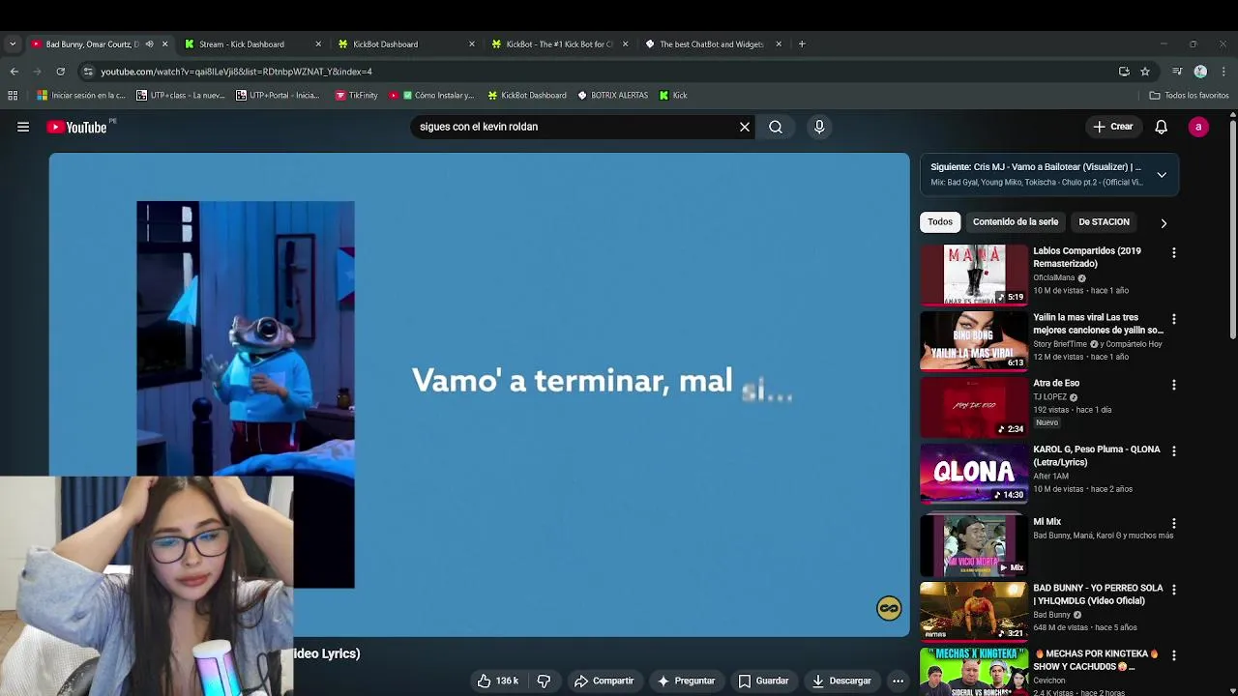Open options for Mi Mix
Screen dimensions: 1238x696
[1174, 523]
